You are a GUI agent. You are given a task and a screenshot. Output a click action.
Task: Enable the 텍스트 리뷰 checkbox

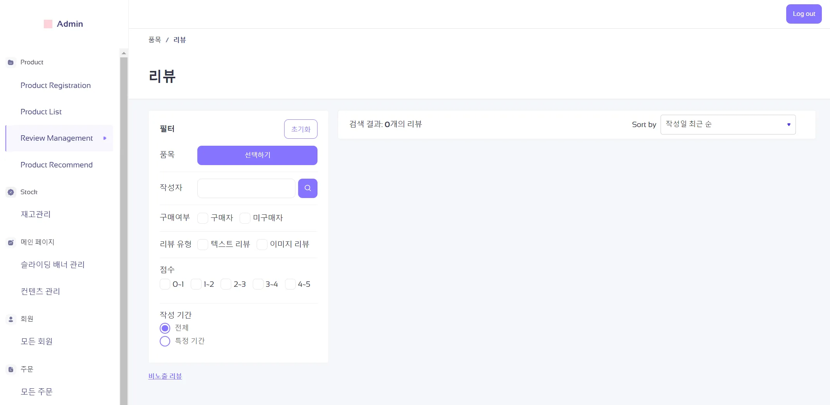pyautogui.click(x=203, y=245)
